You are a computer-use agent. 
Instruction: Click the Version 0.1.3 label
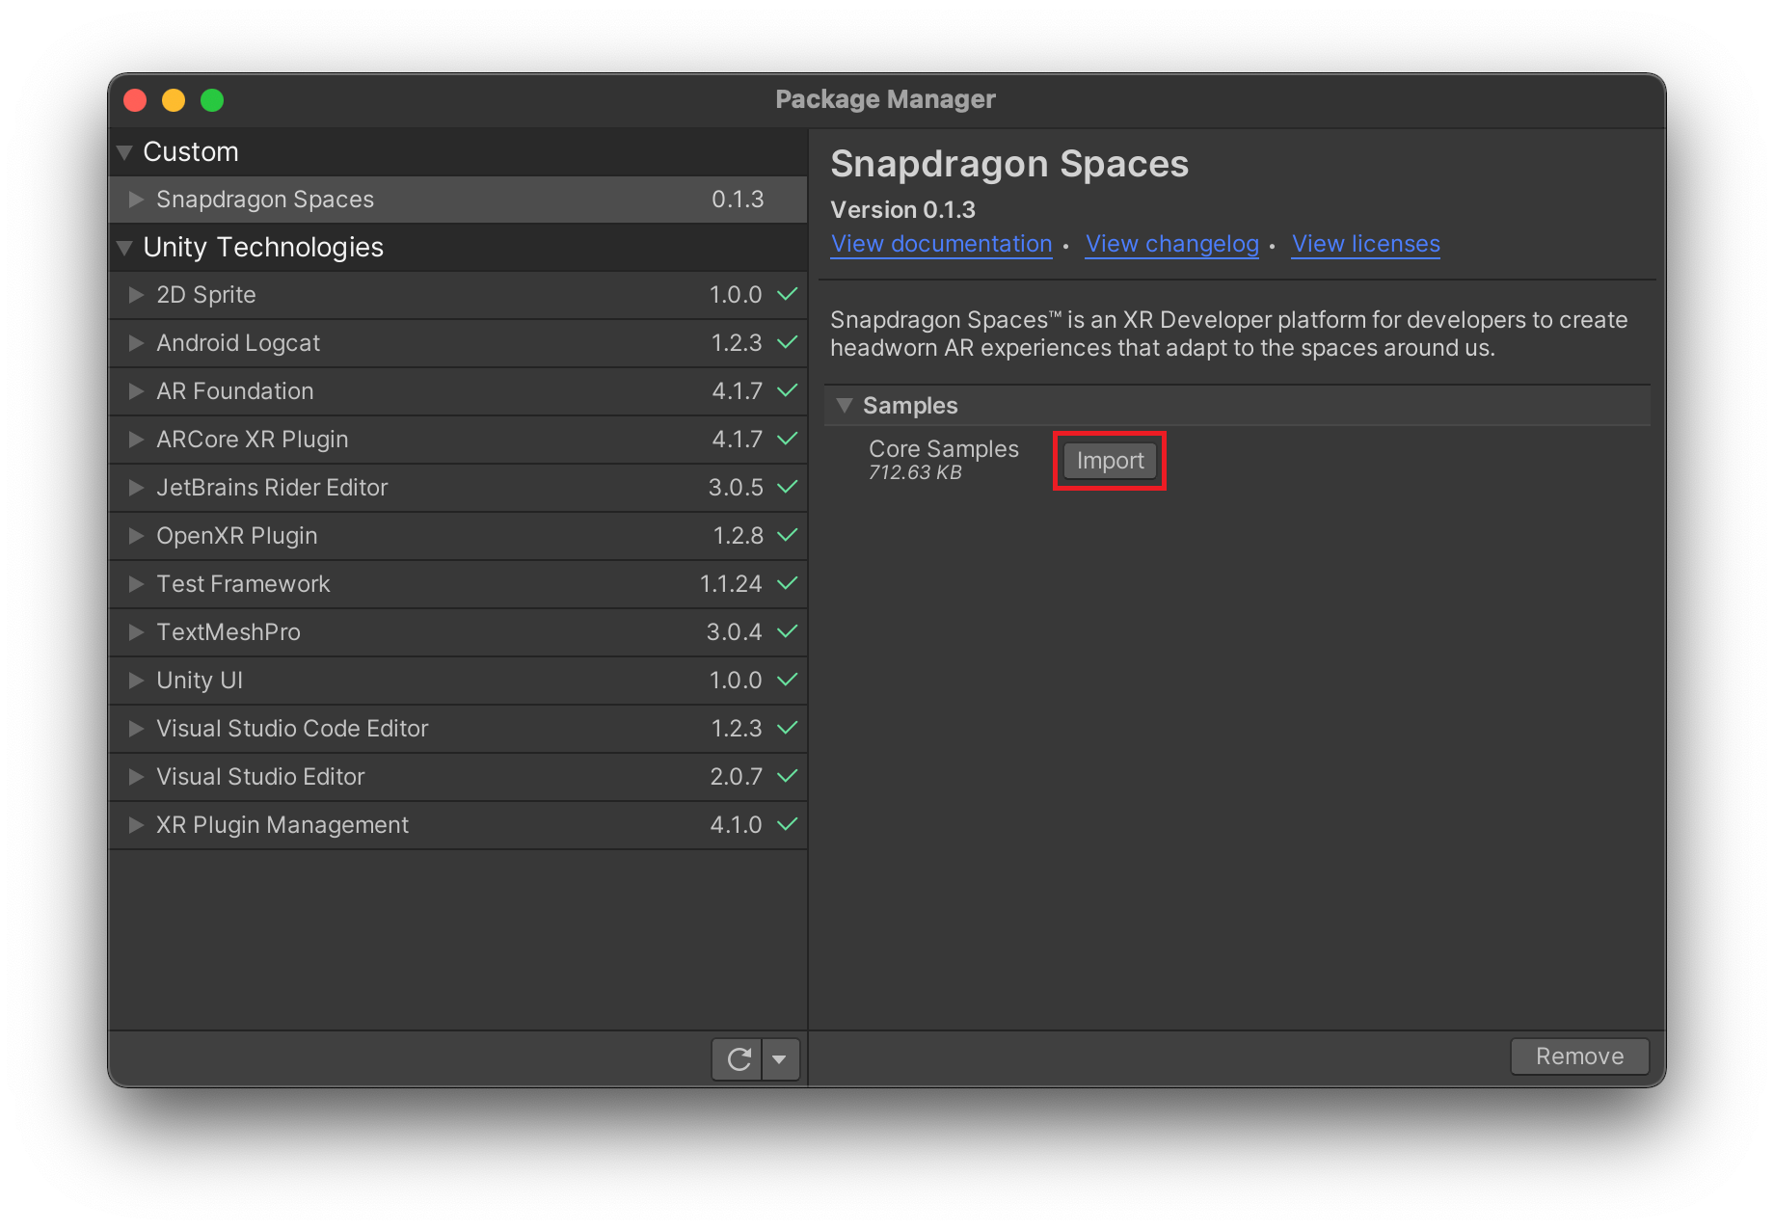click(902, 210)
